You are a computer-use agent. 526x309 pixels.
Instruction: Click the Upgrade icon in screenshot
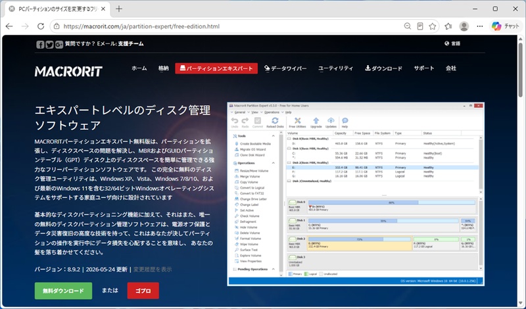tap(316, 122)
